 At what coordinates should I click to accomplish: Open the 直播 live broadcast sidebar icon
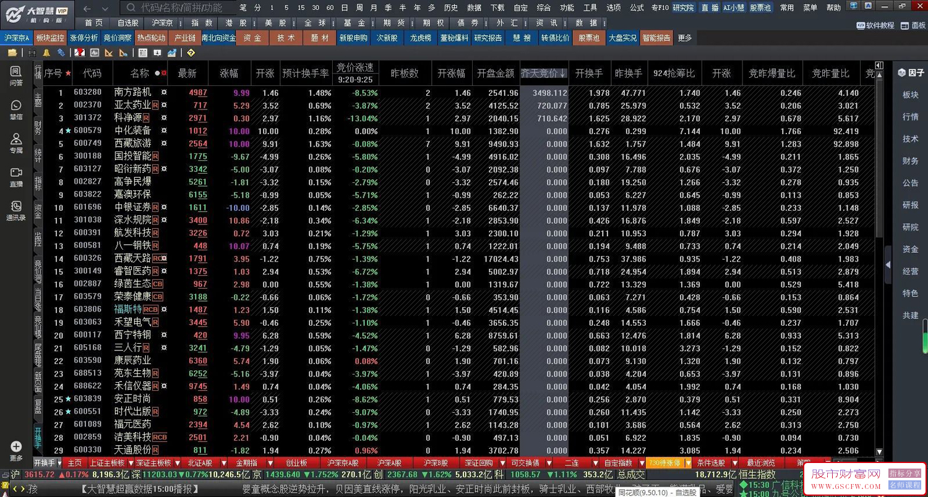(16, 177)
